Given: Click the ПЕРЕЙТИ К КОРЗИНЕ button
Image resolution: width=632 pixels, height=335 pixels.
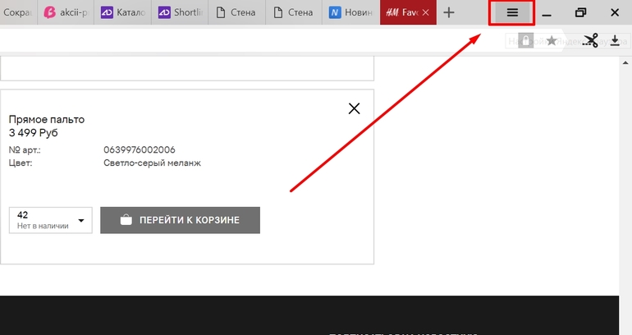Looking at the screenshot, I should [180, 220].
